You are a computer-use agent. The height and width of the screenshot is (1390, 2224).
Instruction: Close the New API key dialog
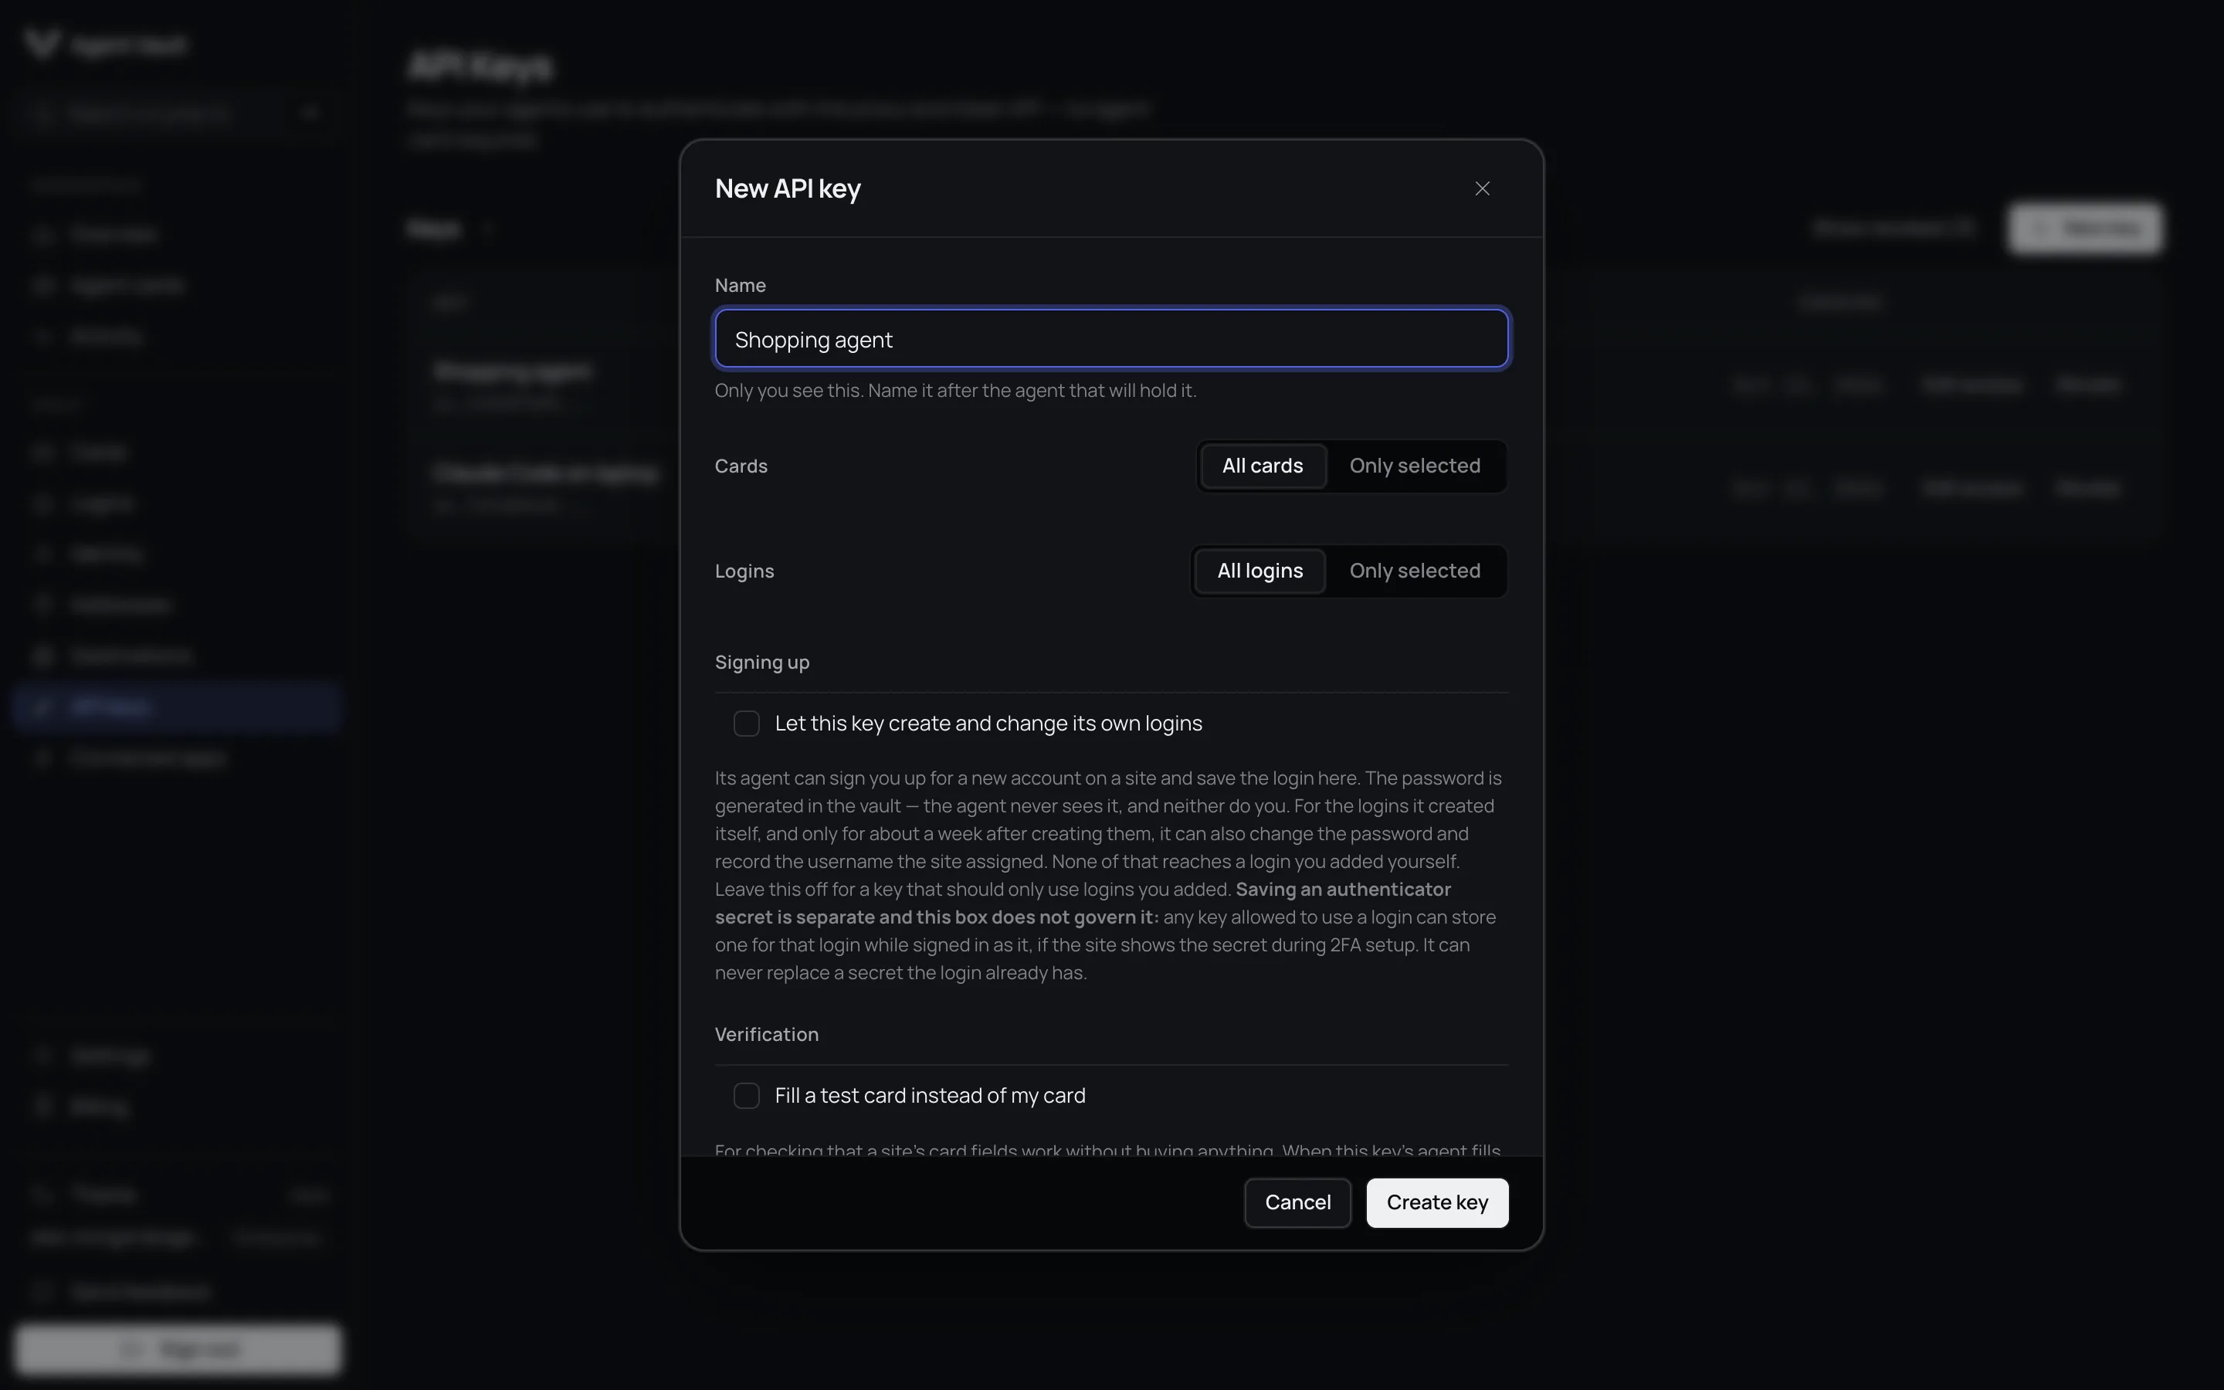click(1481, 188)
